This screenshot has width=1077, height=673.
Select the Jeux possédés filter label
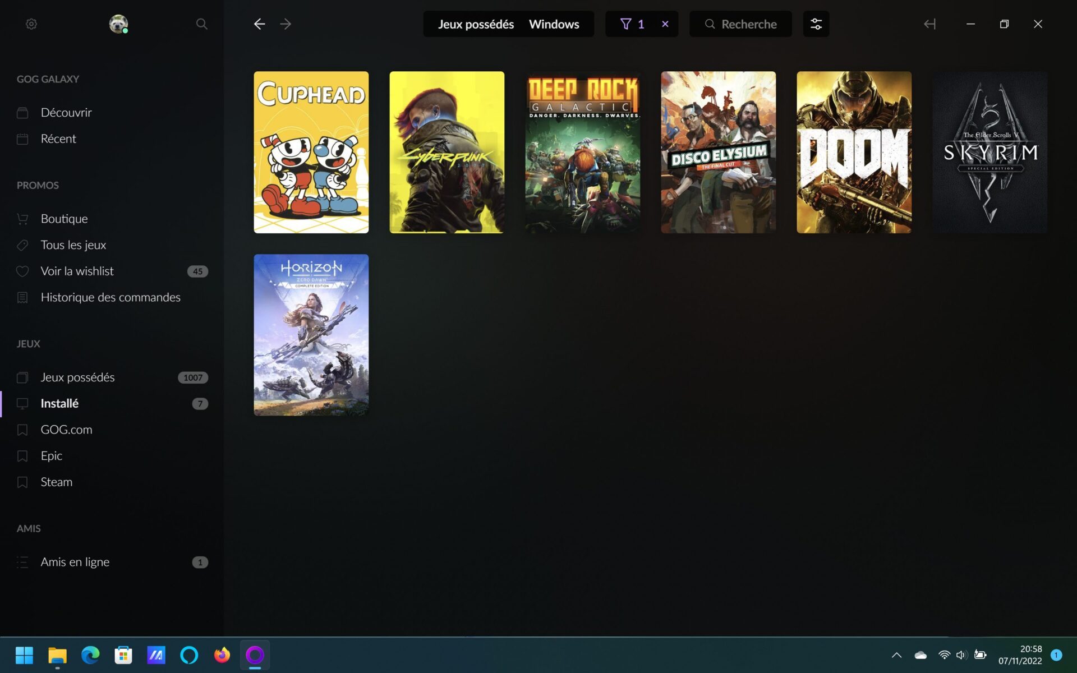click(x=476, y=24)
